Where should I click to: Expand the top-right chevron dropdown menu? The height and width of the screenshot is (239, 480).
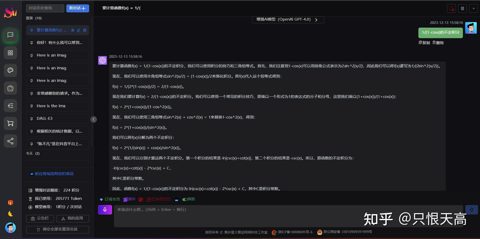click(x=474, y=8)
